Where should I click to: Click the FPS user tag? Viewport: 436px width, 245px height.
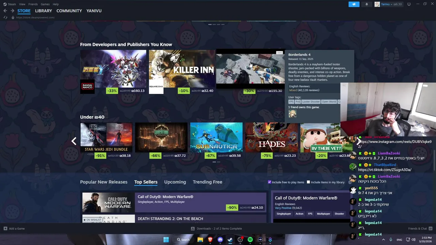click(x=291, y=102)
